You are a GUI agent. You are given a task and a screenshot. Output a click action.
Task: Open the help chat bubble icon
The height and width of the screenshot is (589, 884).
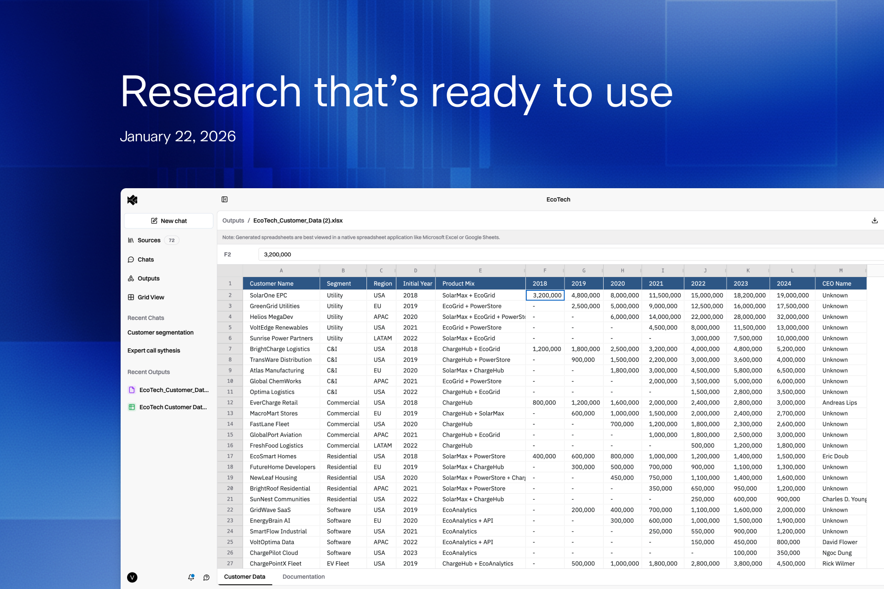tap(206, 577)
